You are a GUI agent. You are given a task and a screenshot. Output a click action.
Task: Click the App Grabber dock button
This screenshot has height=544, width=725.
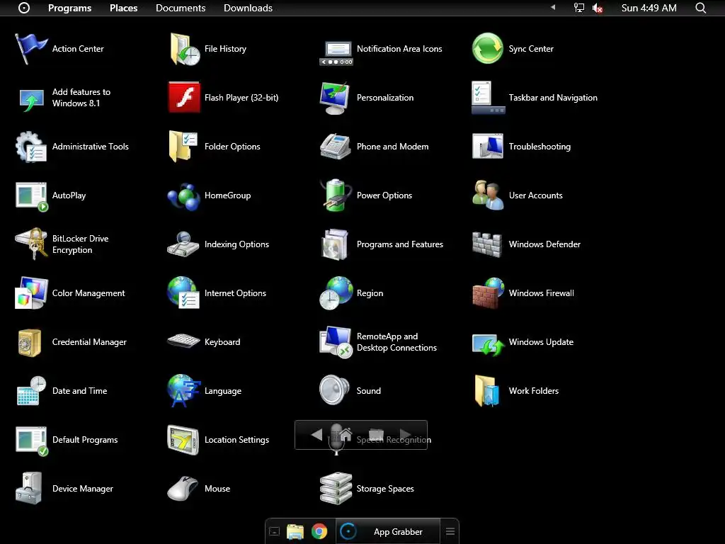387,531
